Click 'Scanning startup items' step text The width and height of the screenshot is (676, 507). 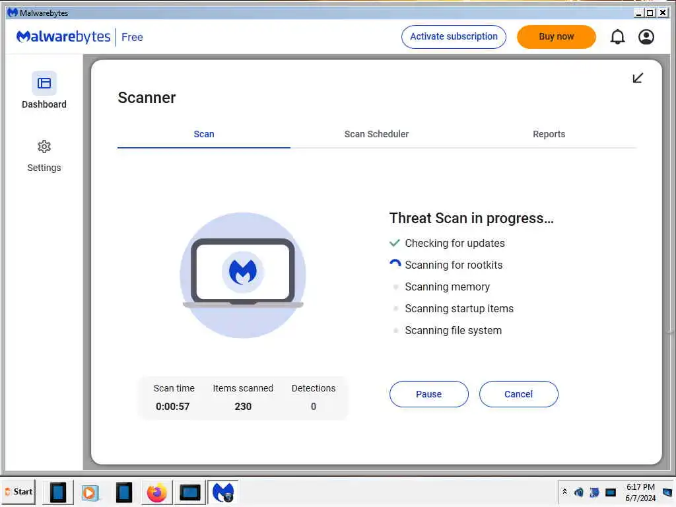(x=459, y=309)
